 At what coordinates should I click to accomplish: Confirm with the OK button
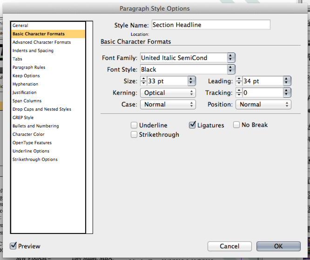pyautogui.click(x=278, y=246)
